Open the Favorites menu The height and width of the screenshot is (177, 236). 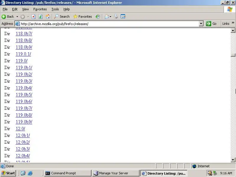click(40, 9)
